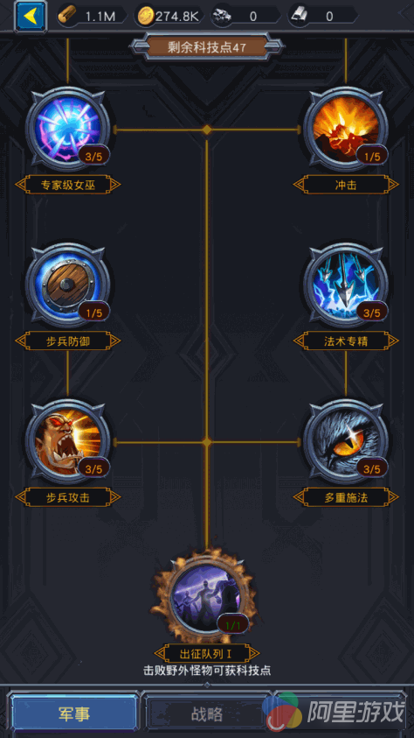
Task: Click the silver ingot resource icon
Action: [298, 17]
